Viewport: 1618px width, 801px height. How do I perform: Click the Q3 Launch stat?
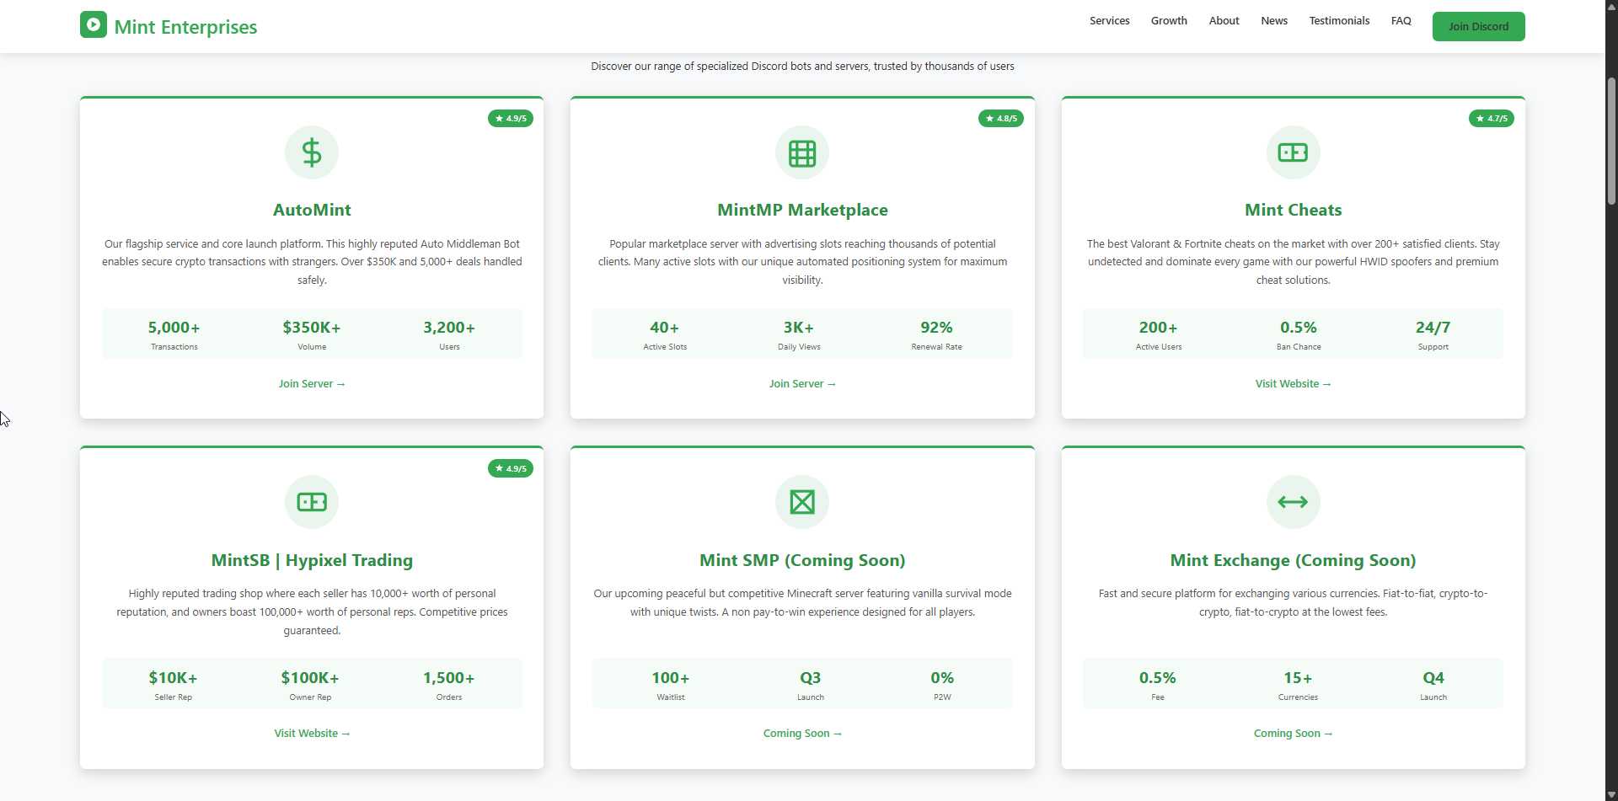(x=811, y=685)
